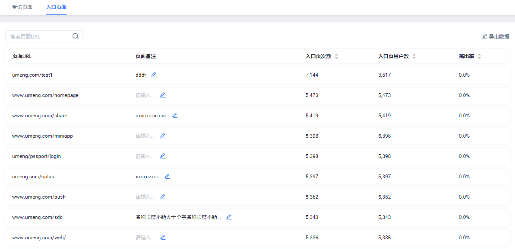This screenshot has height=249, width=515.
Task: Edit note for www.umeng.com/sdc row
Action: tap(229, 217)
